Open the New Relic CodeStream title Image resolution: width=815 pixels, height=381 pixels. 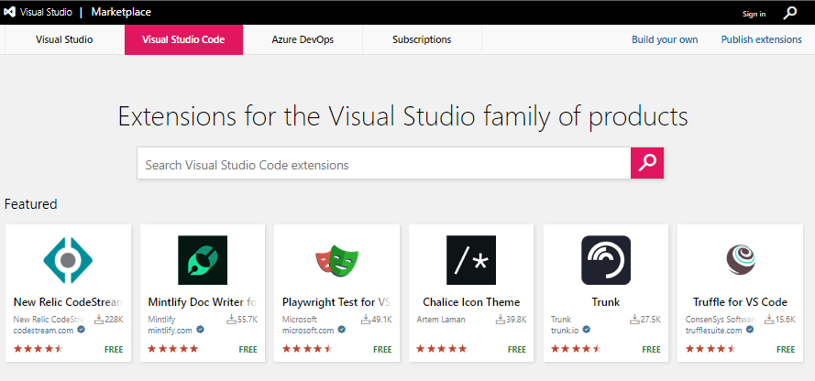click(68, 302)
